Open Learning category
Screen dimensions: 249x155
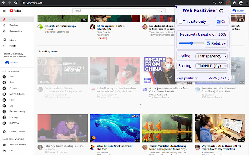[17, 117]
